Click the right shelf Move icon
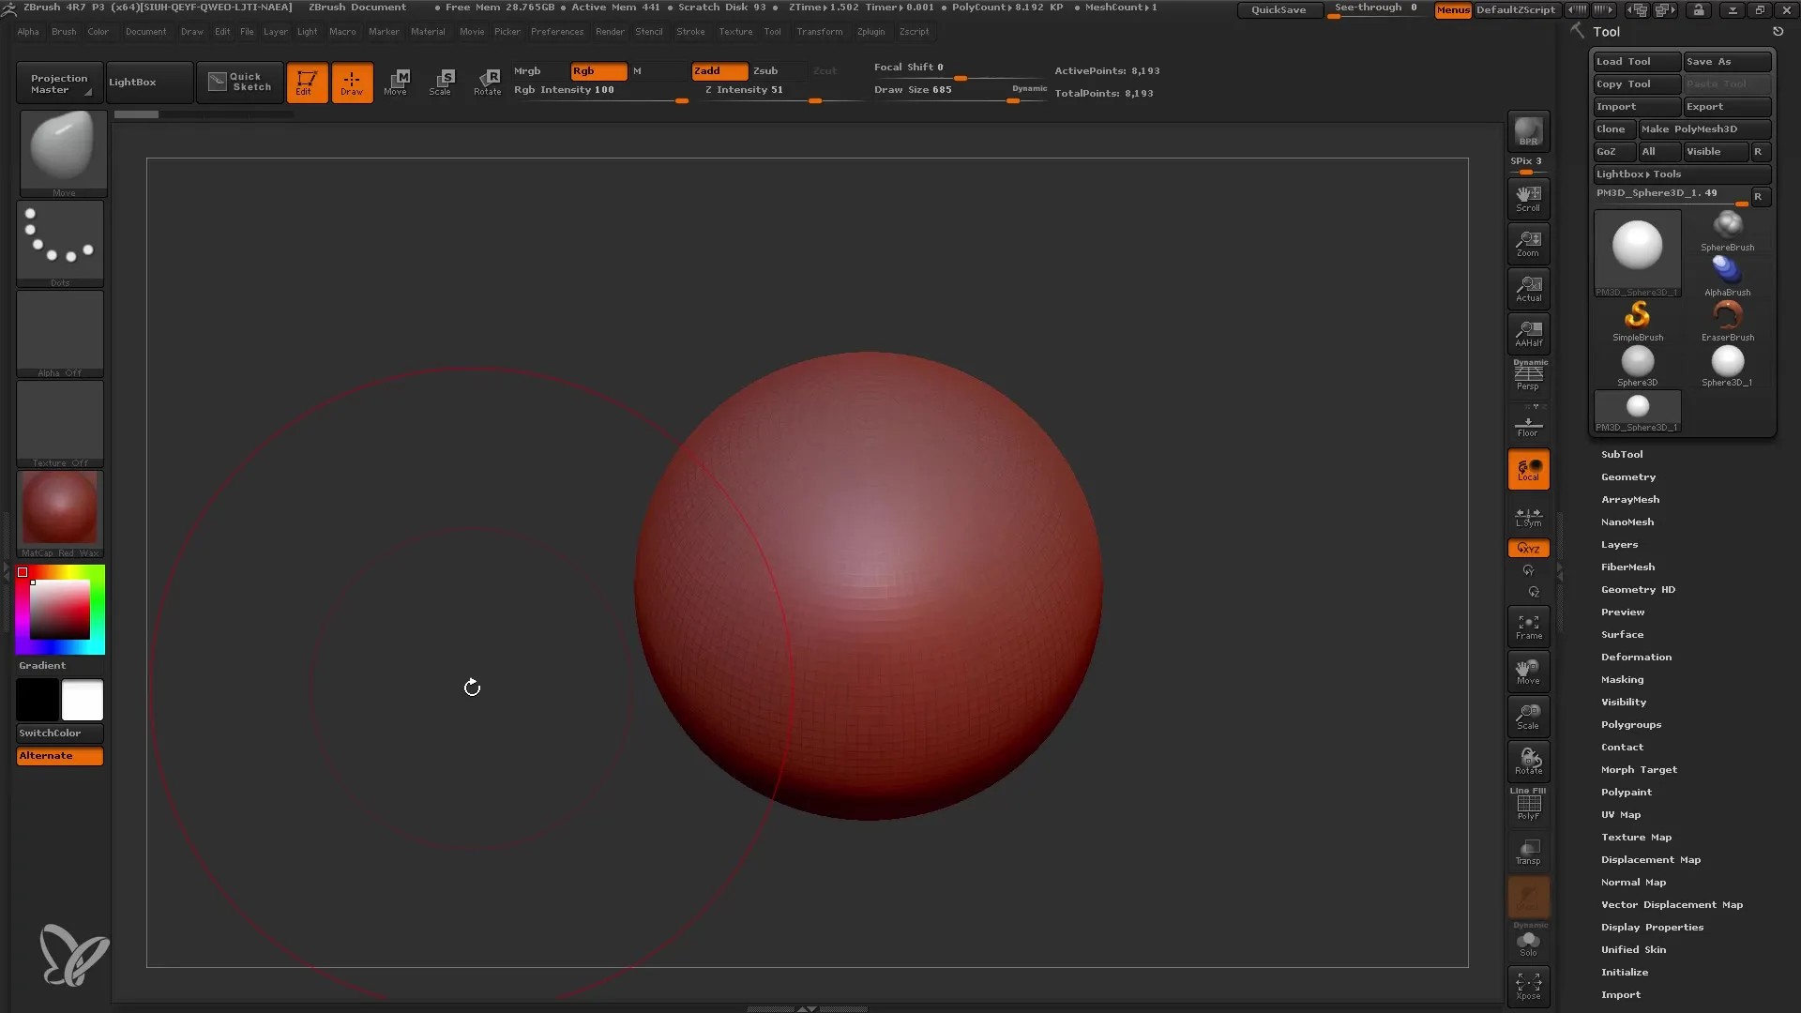Image resolution: width=1801 pixels, height=1013 pixels. (x=1528, y=671)
